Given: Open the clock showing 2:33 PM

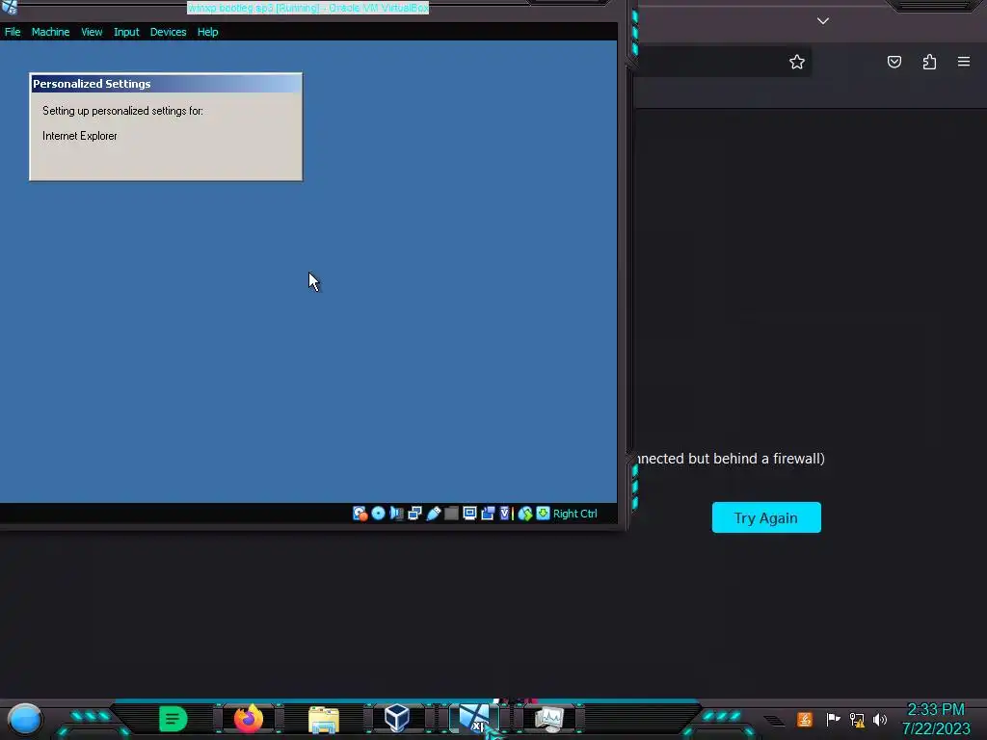Looking at the screenshot, I should coord(936,719).
